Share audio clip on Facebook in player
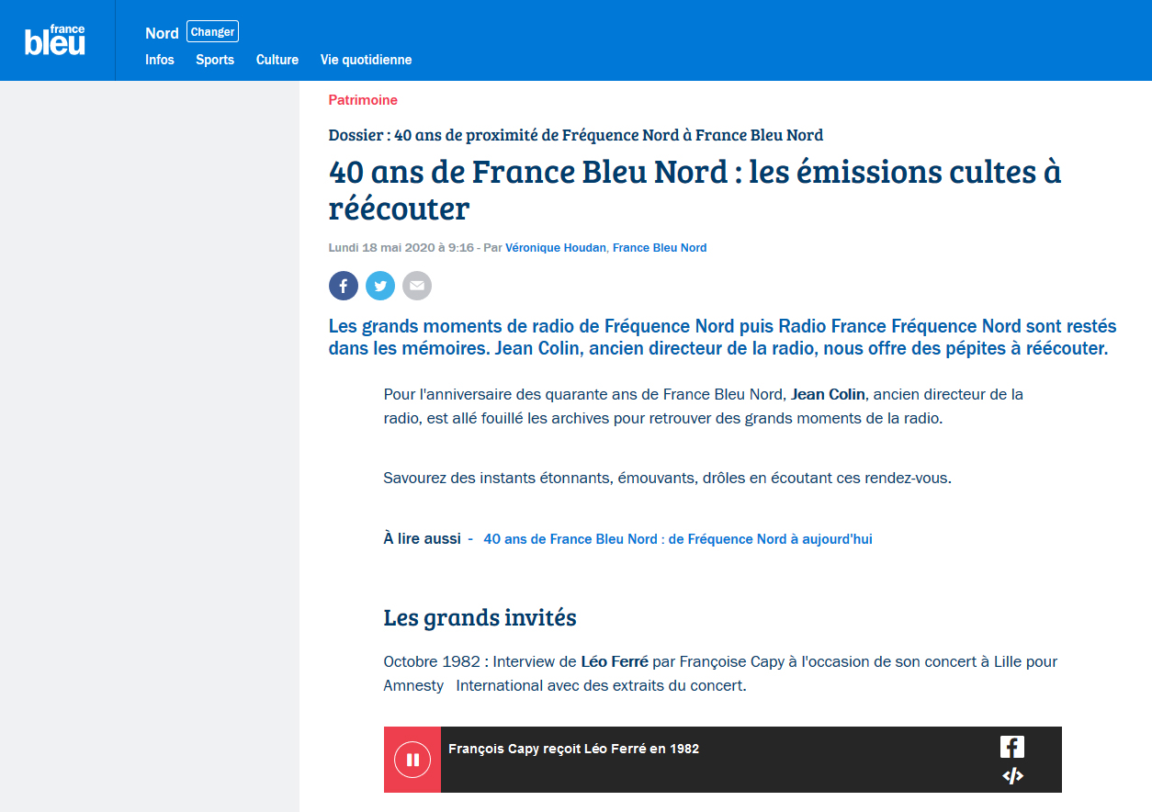Screen dimensions: 1152x812 1011,747
